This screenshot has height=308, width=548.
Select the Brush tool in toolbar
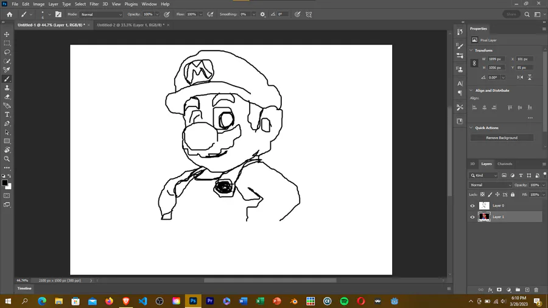pyautogui.click(x=7, y=79)
